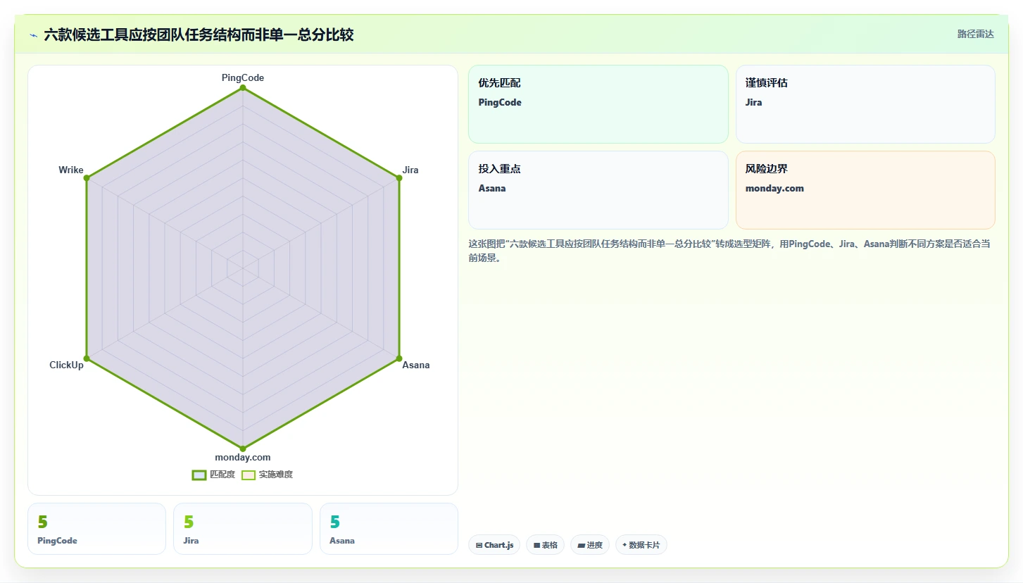The image size is (1023, 583).
Task: Click the Chart.js tag chip
Action: (x=494, y=545)
